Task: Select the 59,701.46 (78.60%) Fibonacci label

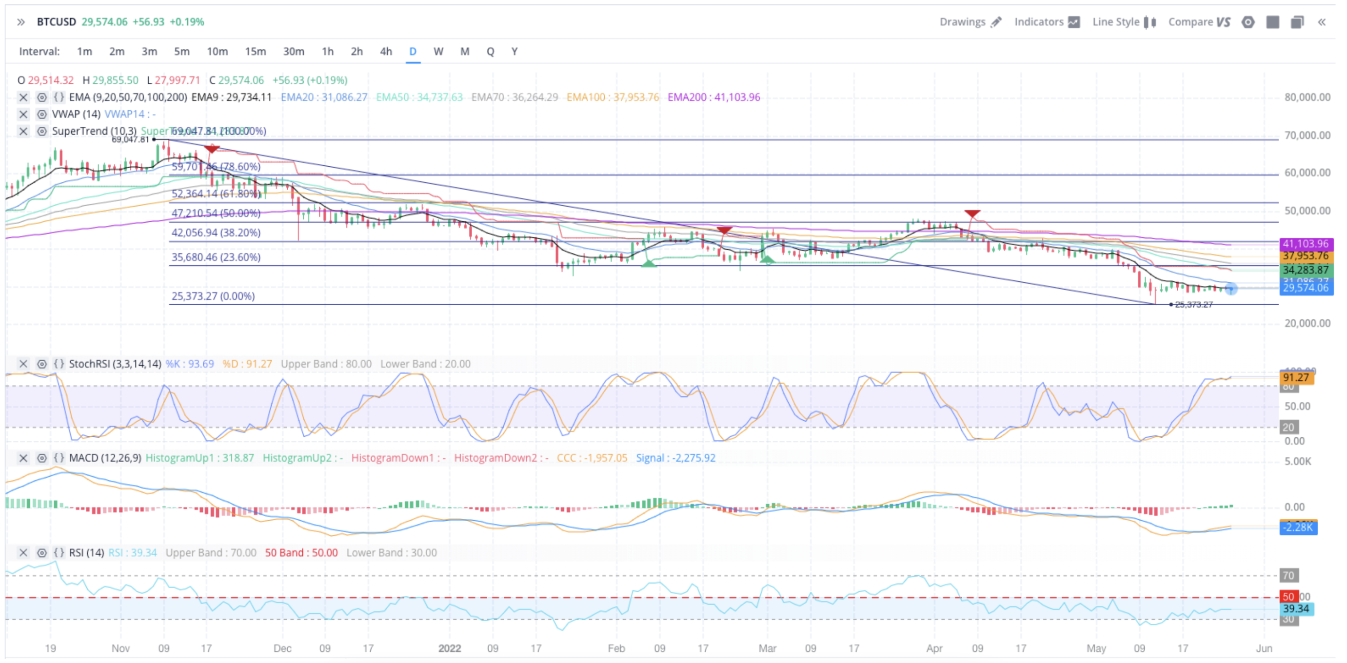Action: (x=216, y=167)
